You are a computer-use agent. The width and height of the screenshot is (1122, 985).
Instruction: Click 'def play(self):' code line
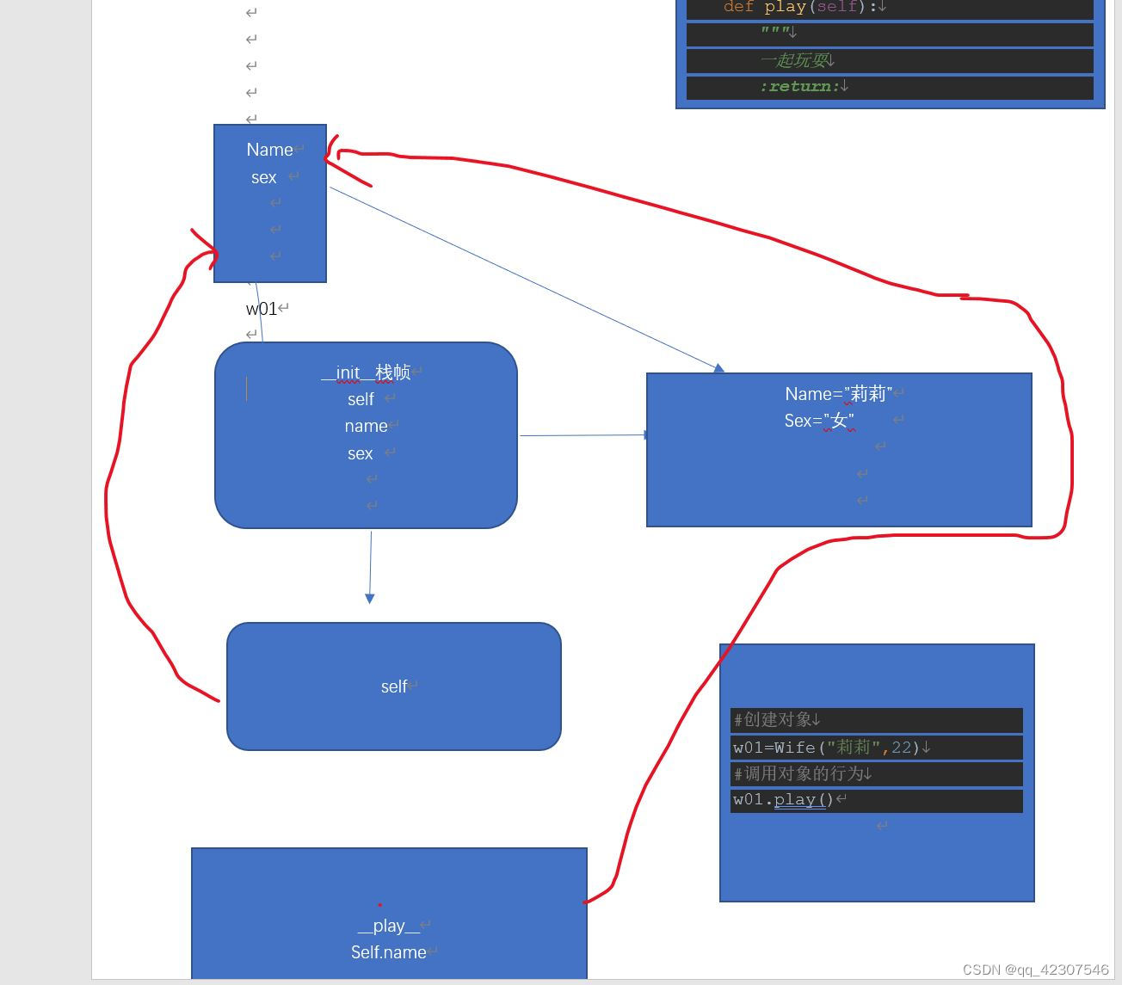click(890, 9)
